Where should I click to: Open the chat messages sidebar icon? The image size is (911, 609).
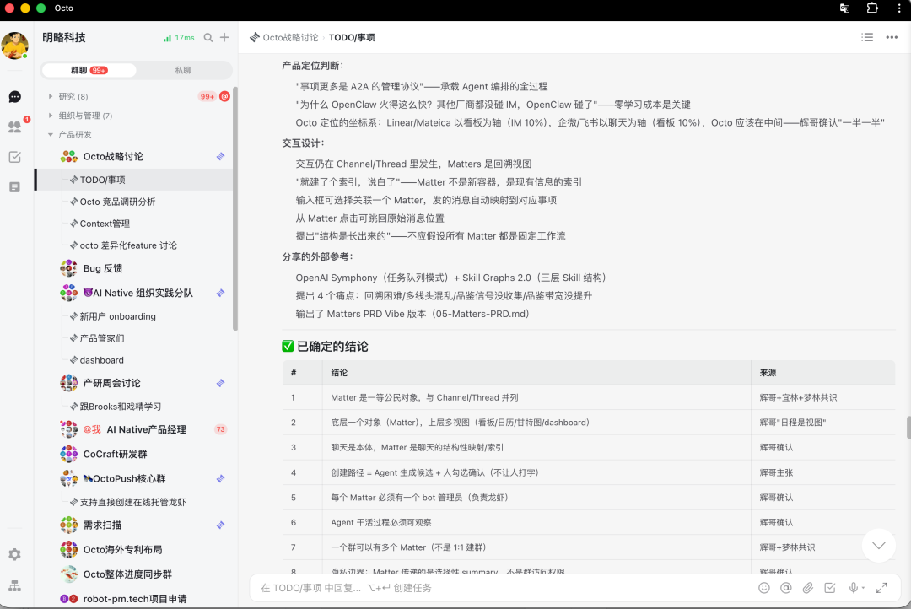tap(15, 96)
